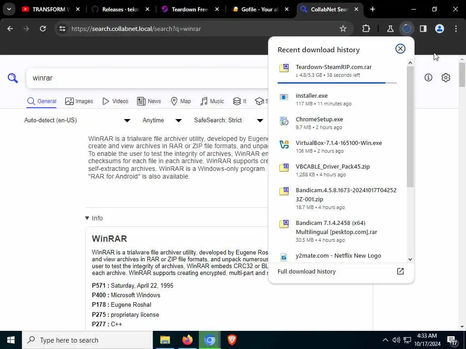Viewport: 466px width, 349px height.
Task: Open the taskbar volume control
Action: coord(396,340)
